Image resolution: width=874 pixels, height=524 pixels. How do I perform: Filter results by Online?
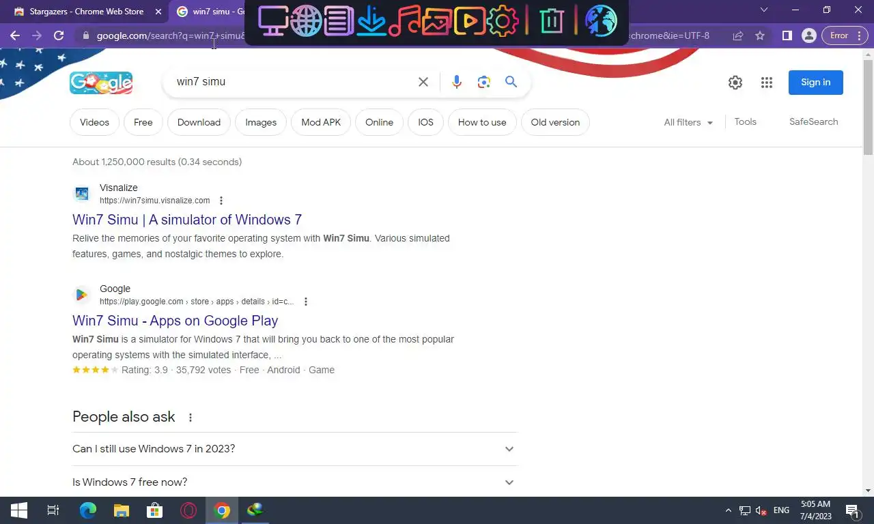click(x=379, y=122)
